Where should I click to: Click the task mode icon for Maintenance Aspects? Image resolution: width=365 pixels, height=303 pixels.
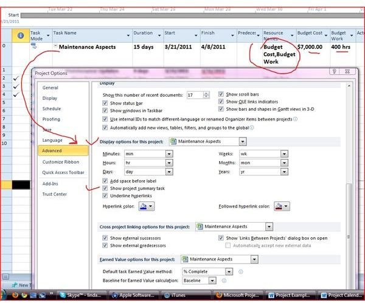click(33, 46)
